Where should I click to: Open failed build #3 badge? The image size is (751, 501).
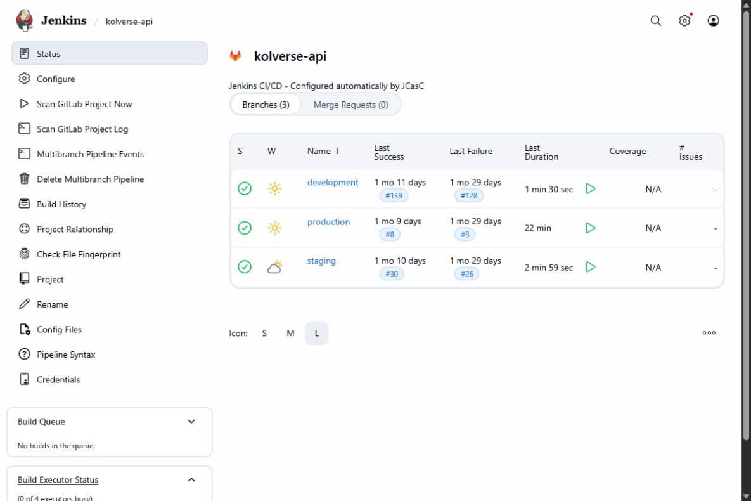pos(465,235)
